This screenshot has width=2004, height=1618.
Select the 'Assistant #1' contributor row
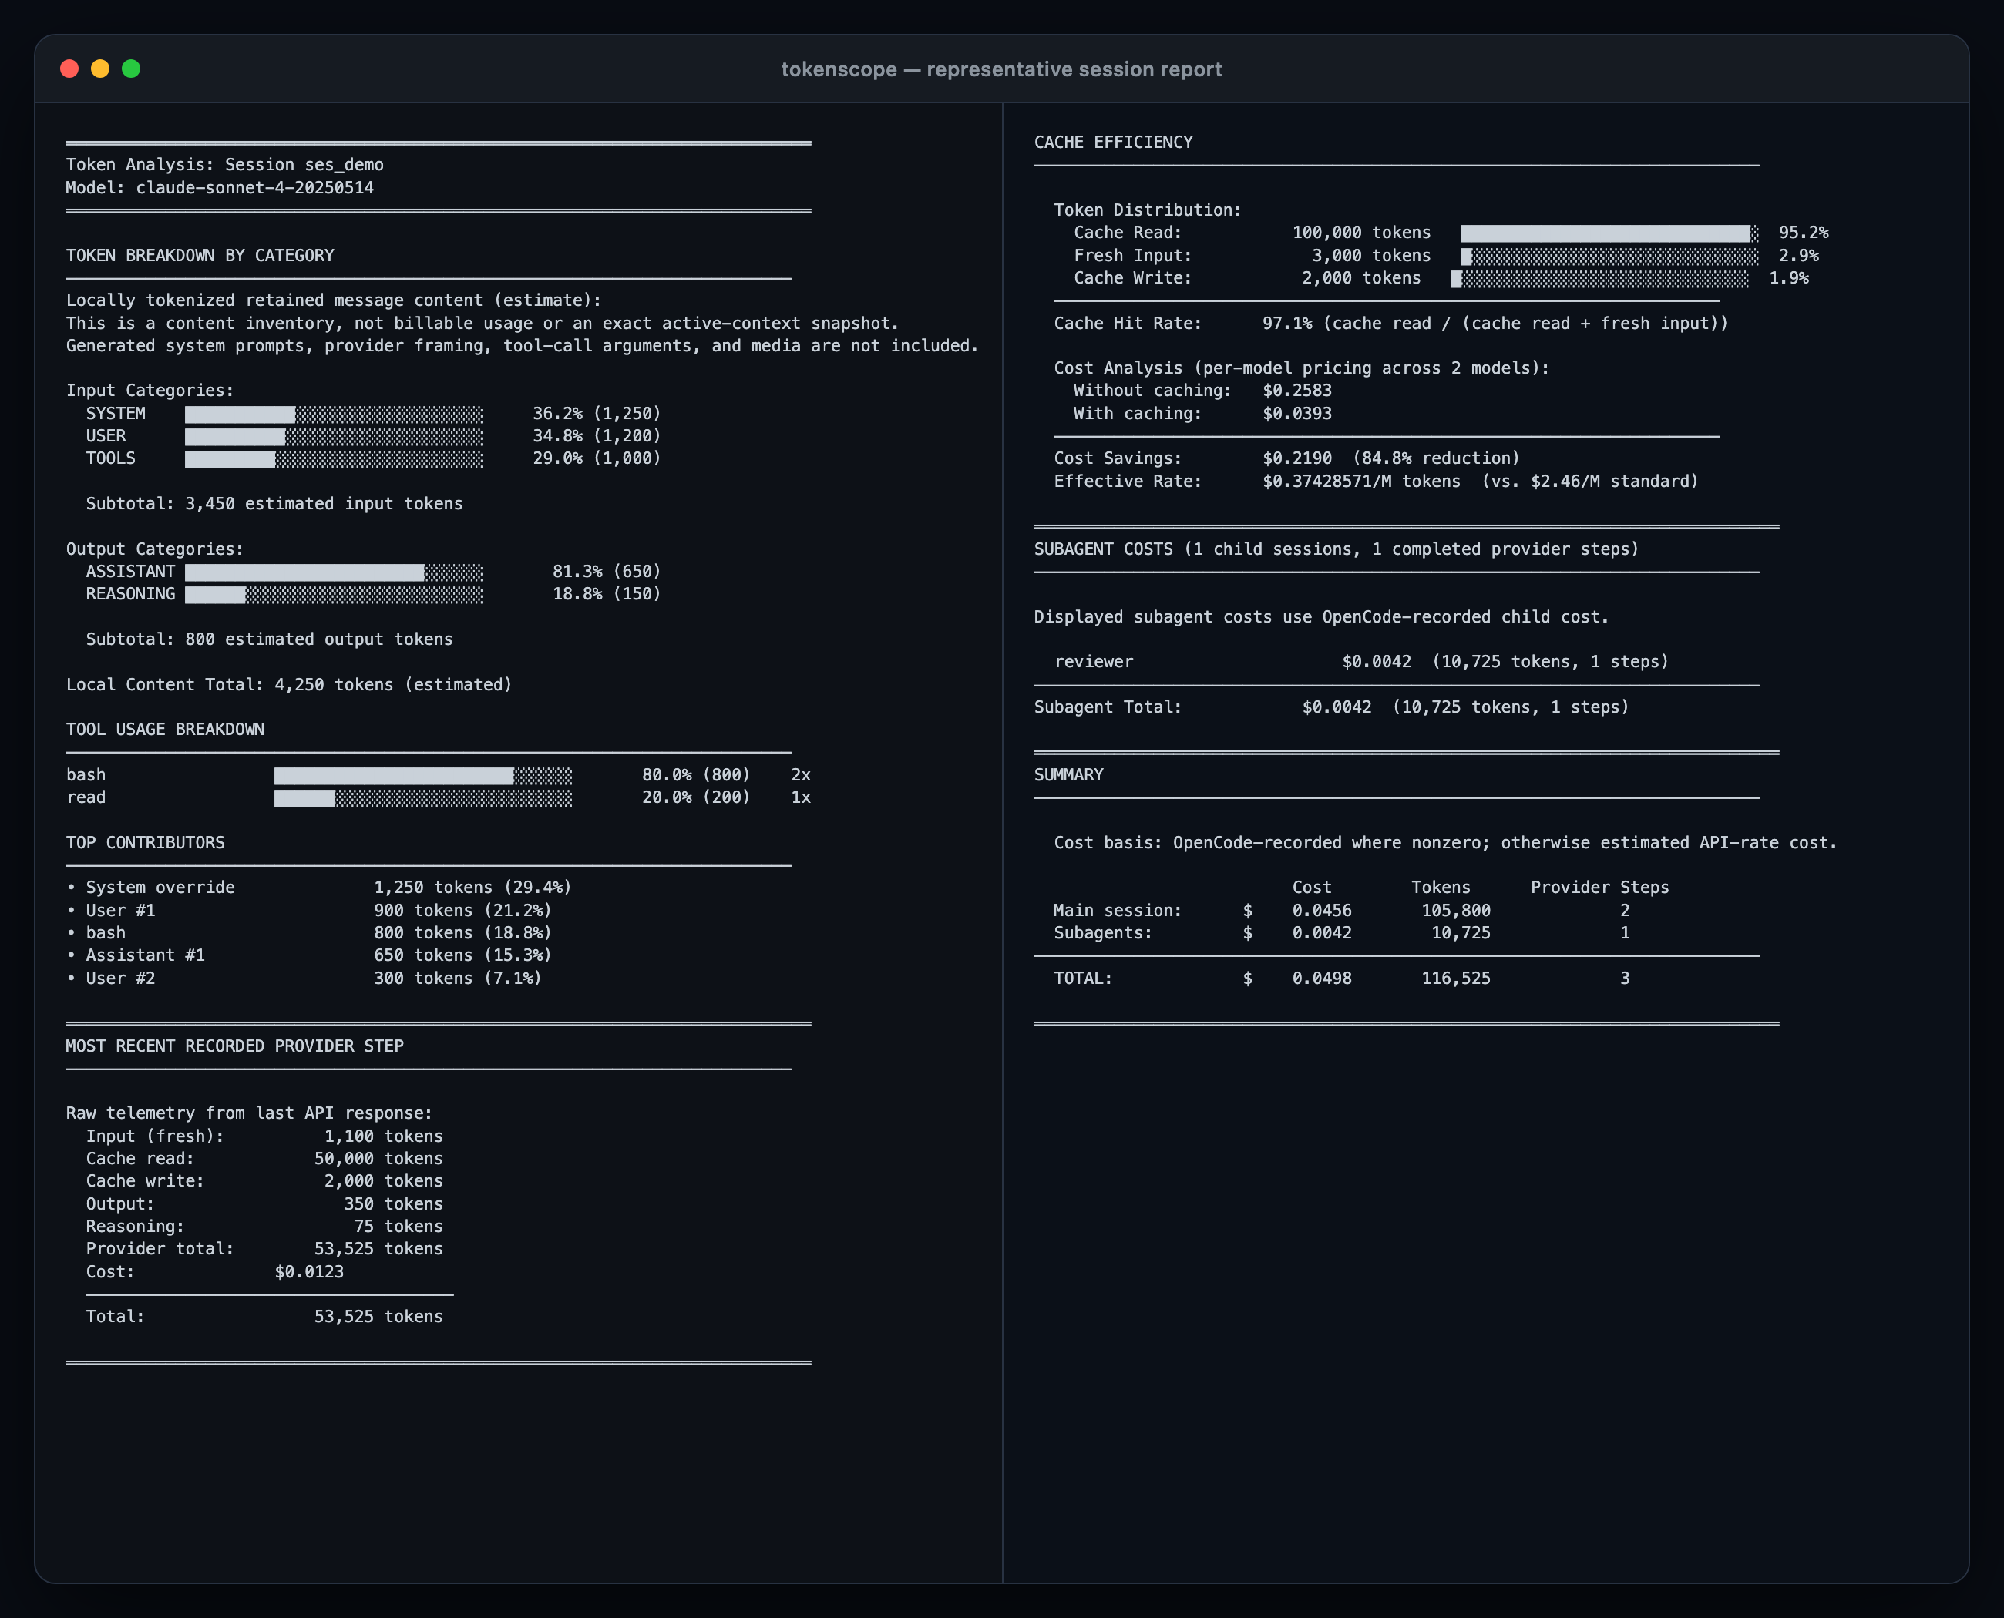(308, 955)
